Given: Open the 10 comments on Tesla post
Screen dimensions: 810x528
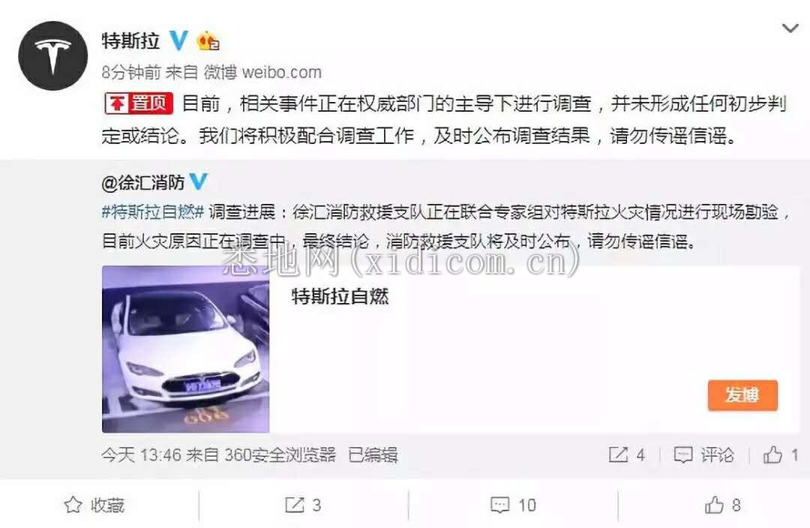Looking at the screenshot, I should pos(513,505).
